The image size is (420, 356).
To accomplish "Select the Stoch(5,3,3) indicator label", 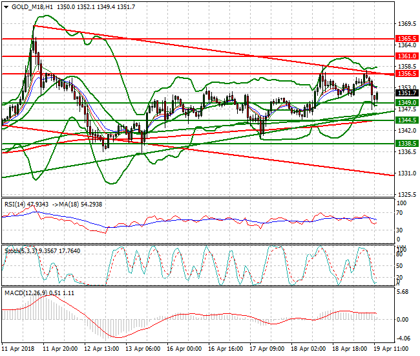I will 21,251.
